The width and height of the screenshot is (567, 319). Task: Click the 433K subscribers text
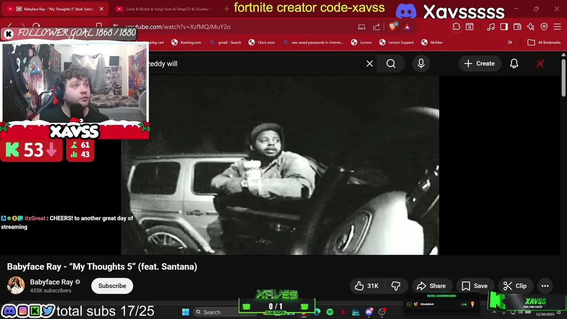pos(50,291)
